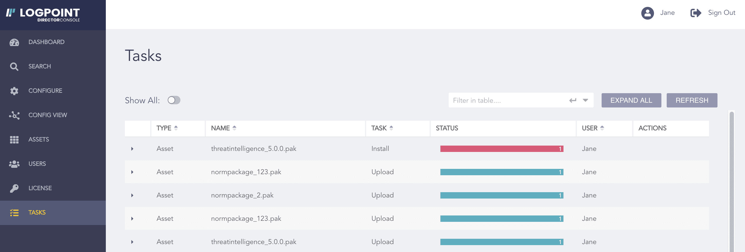
Task: Click the REFRESH button
Action: 692,100
